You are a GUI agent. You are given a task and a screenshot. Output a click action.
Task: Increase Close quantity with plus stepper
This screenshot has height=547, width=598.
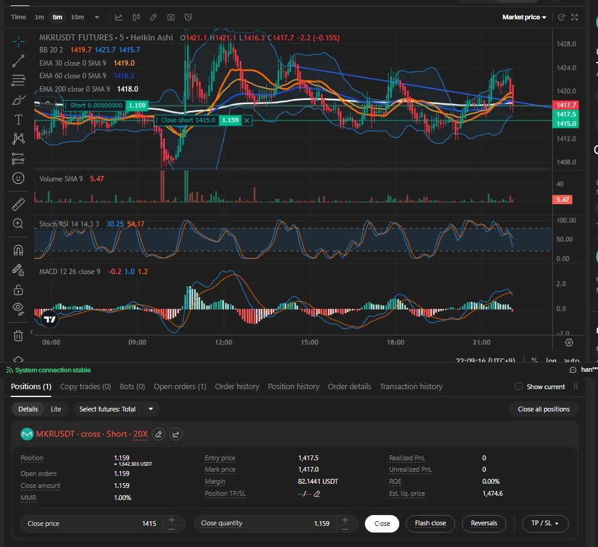(x=344, y=520)
